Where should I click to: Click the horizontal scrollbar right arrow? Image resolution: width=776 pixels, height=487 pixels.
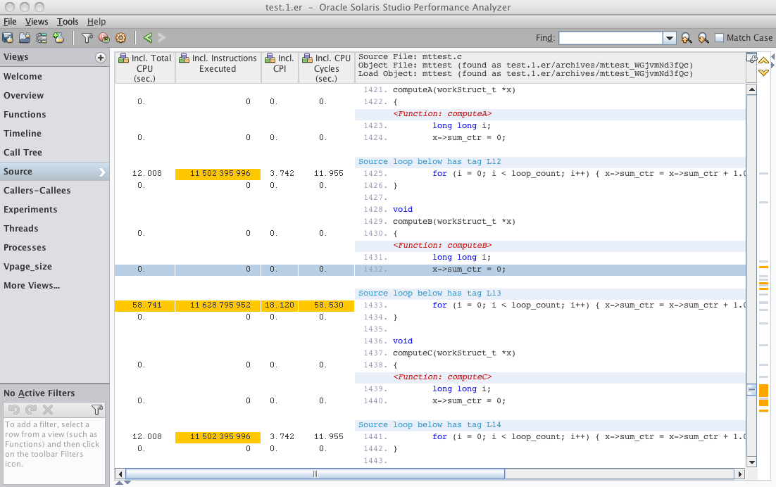coord(740,474)
